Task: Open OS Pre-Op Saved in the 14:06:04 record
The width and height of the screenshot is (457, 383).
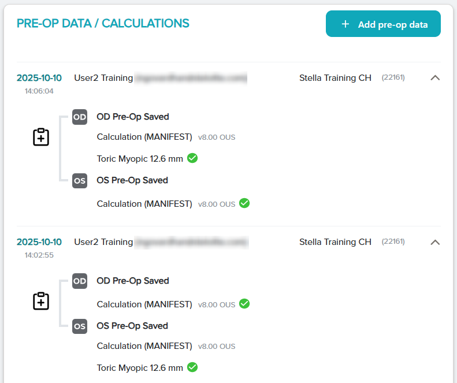Action: coord(132,180)
